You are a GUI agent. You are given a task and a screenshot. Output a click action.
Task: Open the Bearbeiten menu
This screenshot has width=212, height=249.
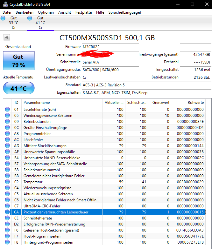pyautogui.click(x=25, y=12)
